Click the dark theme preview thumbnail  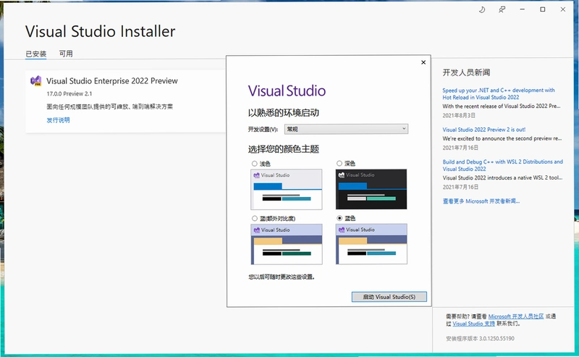click(x=371, y=189)
